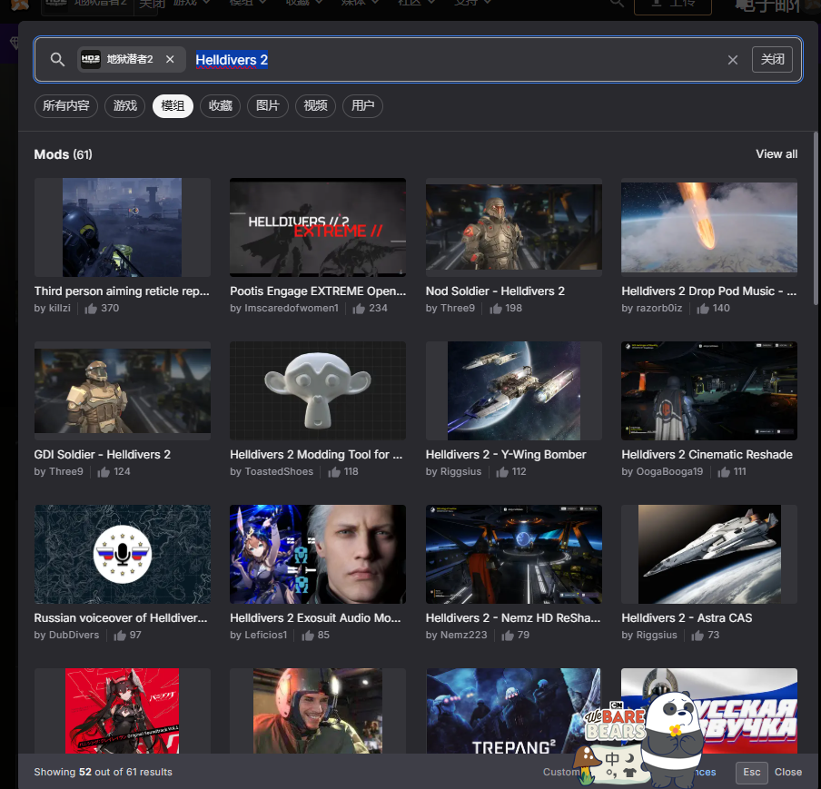This screenshot has width=821, height=789.
Task: Click author name razorb0iz
Action: (659, 309)
